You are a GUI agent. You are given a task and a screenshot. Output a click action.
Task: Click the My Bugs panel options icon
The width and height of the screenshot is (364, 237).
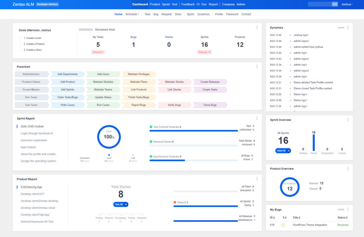click(x=348, y=209)
